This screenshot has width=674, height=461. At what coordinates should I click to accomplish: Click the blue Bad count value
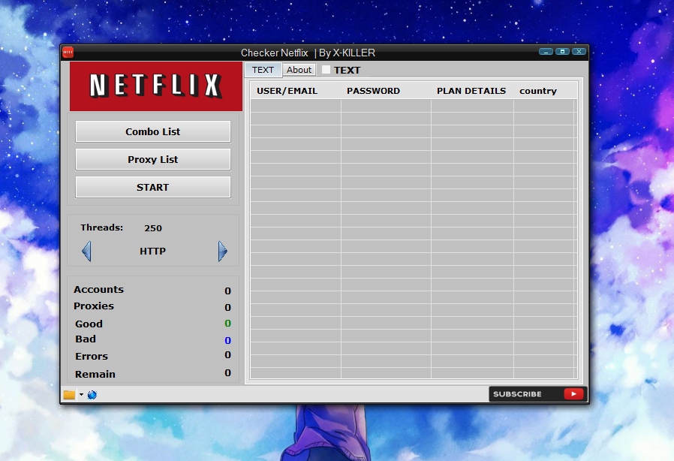click(x=228, y=341)
